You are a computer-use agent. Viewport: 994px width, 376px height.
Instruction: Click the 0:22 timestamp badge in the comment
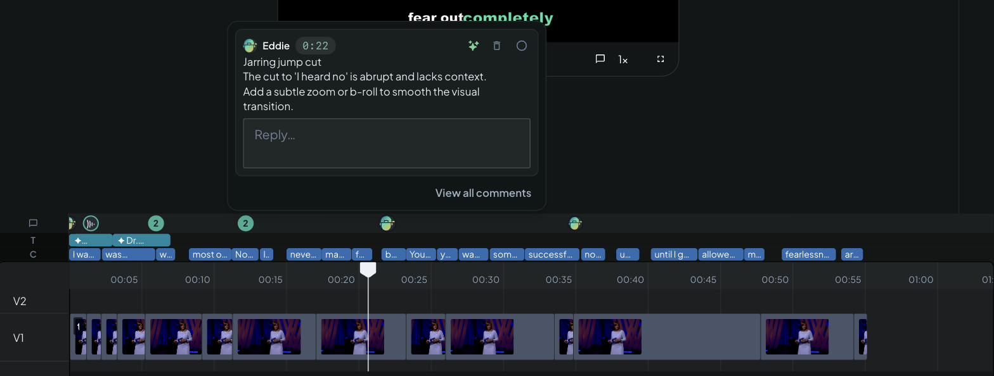coord(315,46)
